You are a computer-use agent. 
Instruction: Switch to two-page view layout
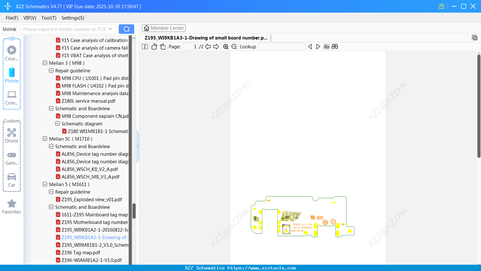[144, 46]
